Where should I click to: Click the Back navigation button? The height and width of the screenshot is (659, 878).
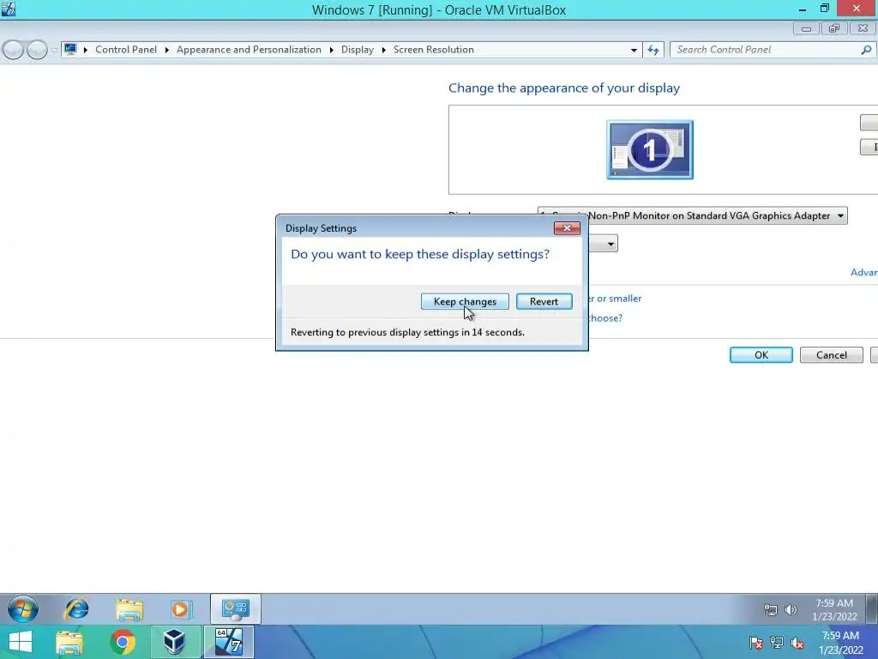(13, 50)
